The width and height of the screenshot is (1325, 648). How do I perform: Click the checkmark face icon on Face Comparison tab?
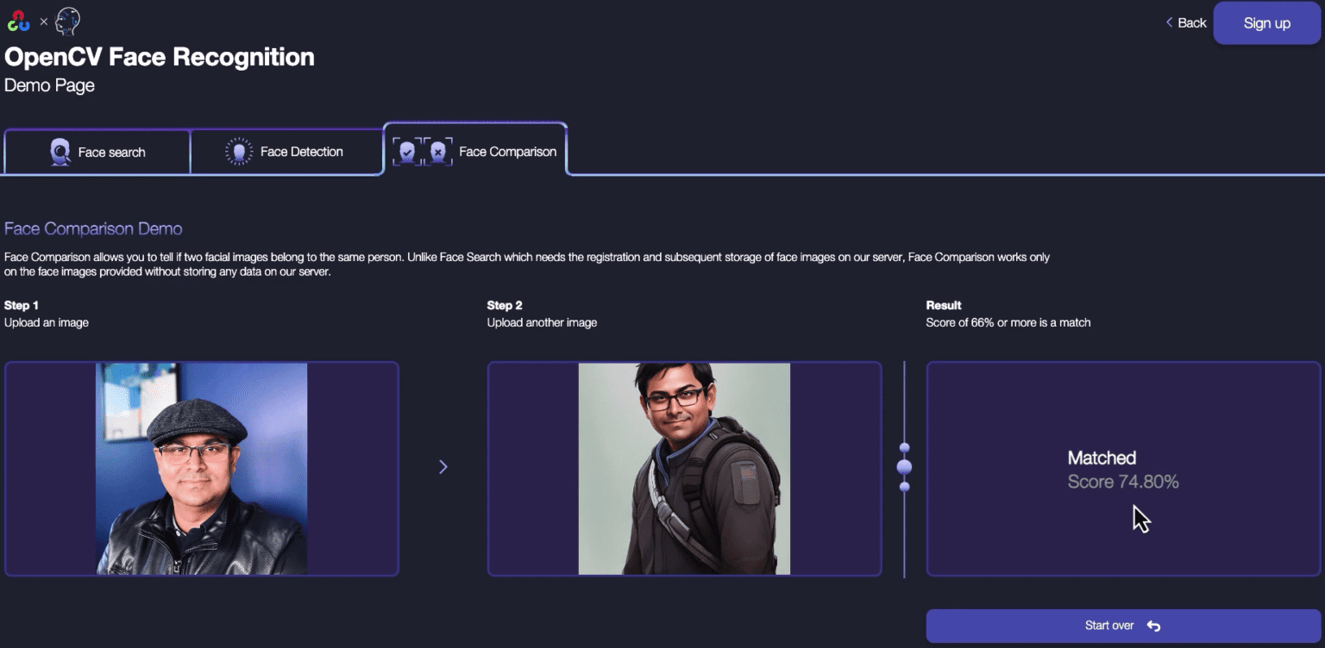(406, 150)
